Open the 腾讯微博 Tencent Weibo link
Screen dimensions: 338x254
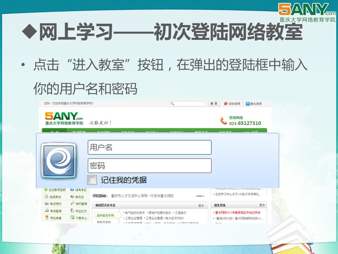click(x=254, y=104)
